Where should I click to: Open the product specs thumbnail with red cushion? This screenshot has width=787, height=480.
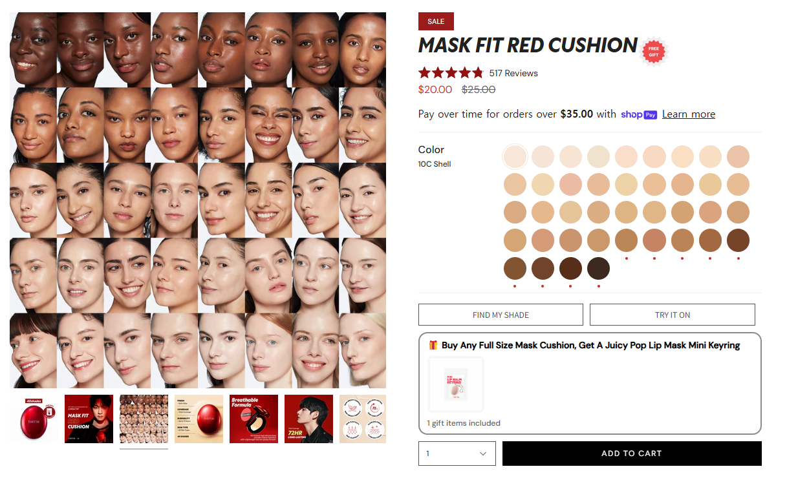(x=199, y=419)
